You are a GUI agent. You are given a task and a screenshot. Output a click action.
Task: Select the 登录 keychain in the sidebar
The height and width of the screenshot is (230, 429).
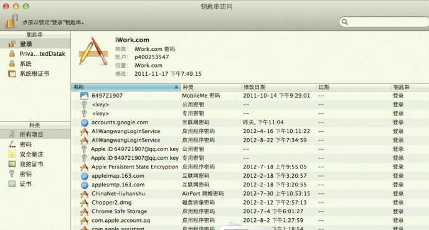coord(35,44)
